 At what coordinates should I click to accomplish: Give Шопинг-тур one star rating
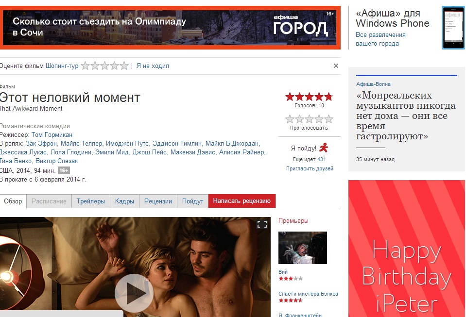pos(86,66)
